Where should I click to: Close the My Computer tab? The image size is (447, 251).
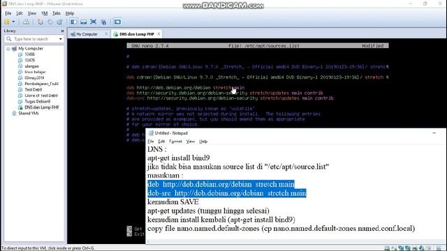coord(106,34)
